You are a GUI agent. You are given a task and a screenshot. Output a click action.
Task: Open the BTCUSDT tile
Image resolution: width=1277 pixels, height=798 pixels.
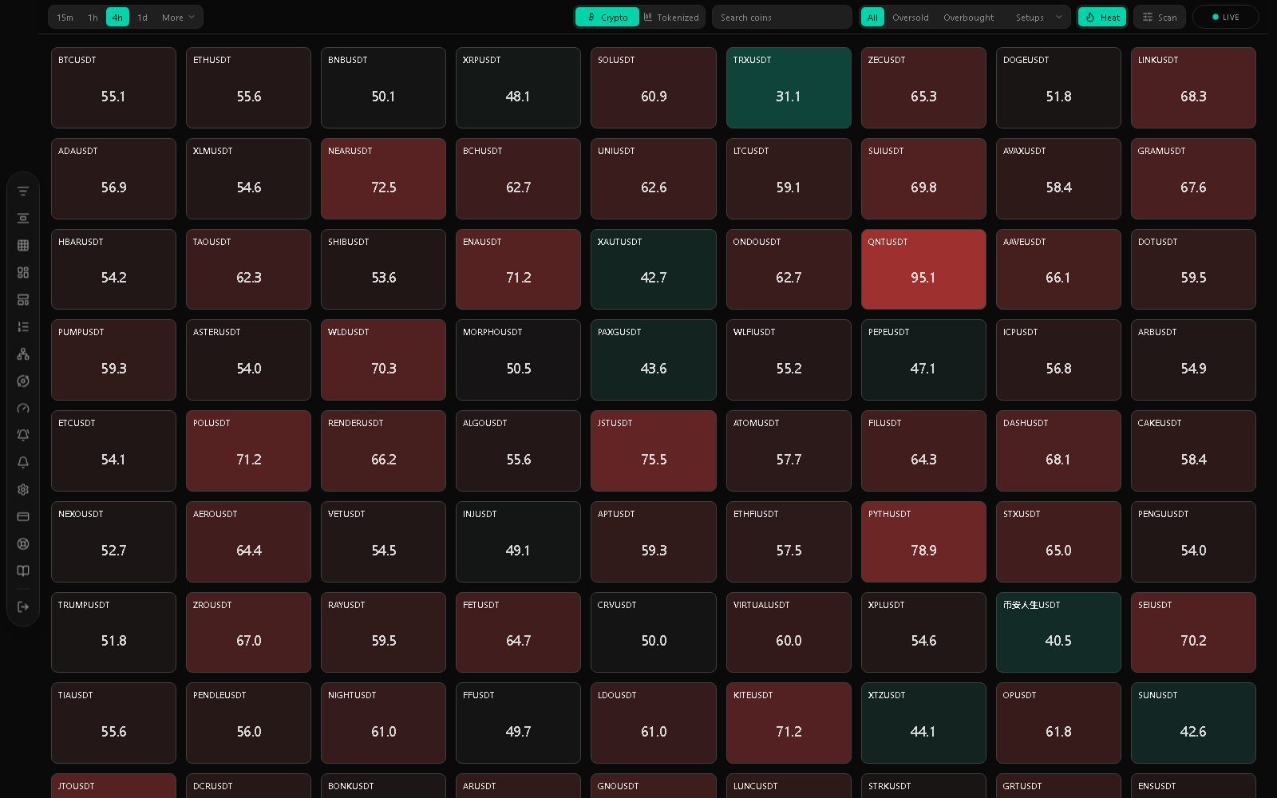(113, 88)
